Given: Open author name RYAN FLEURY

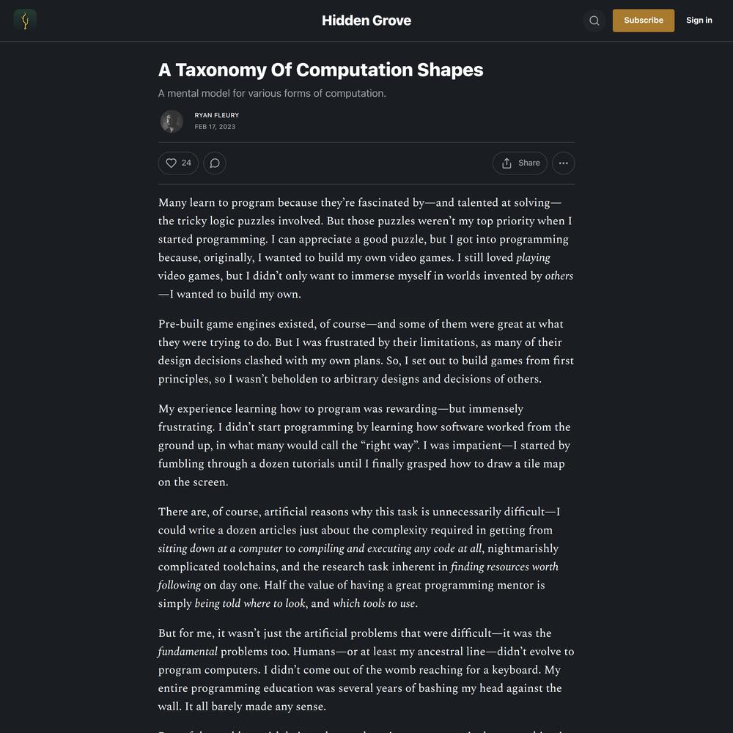Looking at the screenshot, I should pyautogui.click(x=217, y=115).
